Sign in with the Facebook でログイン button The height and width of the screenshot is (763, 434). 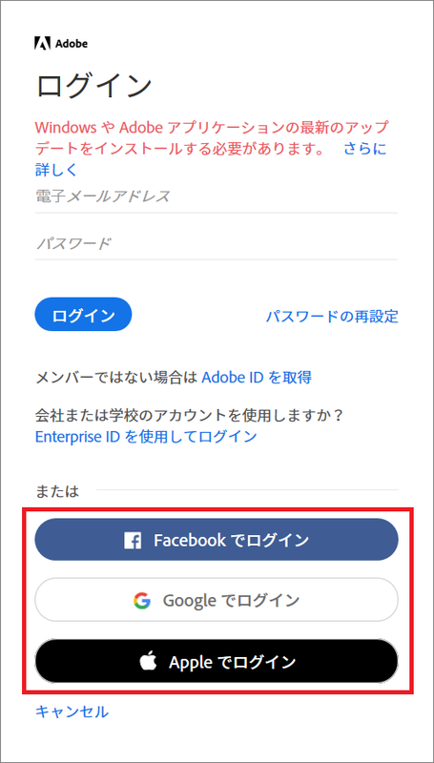point(217,541)
